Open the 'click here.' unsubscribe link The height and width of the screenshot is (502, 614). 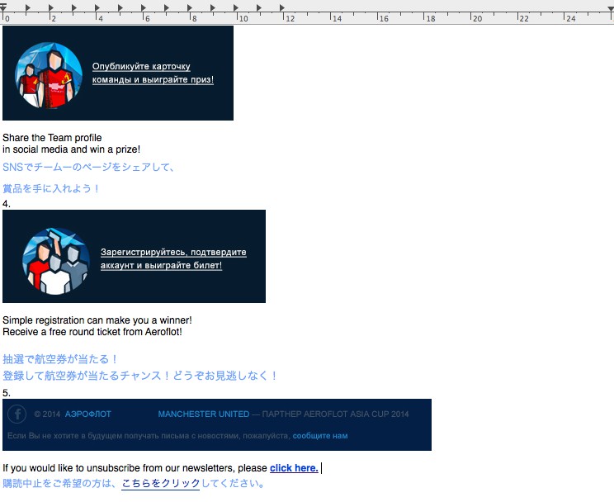coord(294,468)
